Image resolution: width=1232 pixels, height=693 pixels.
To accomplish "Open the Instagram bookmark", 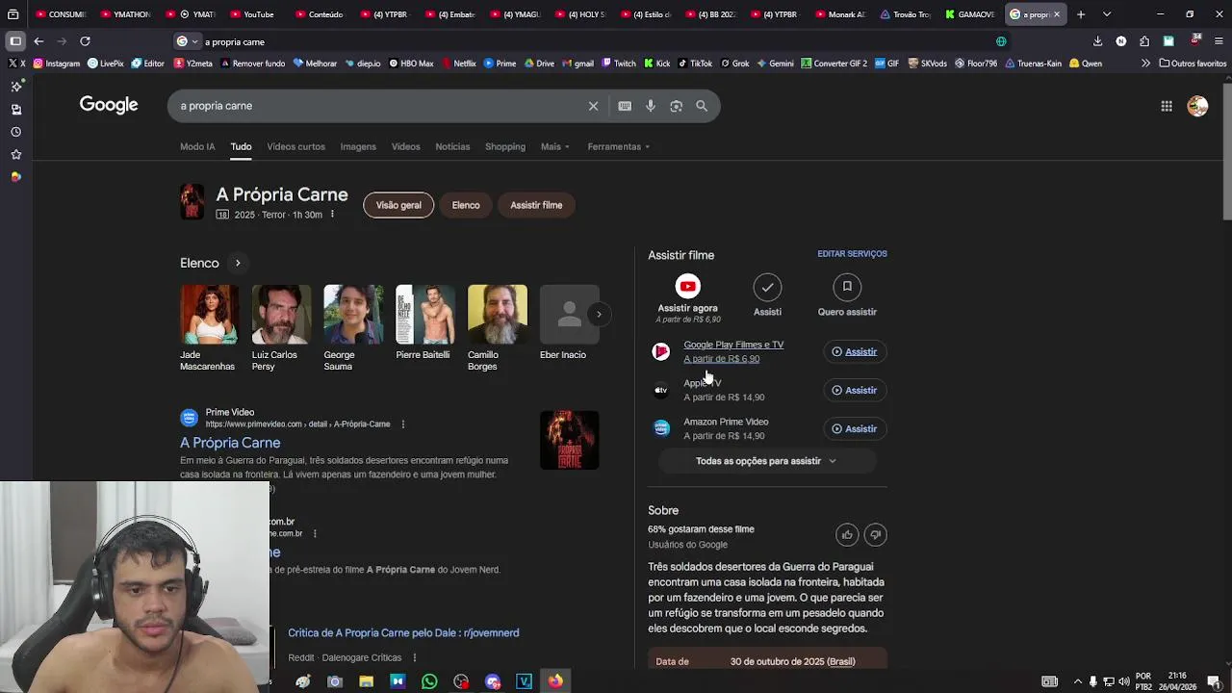I will pyautogui.click(x=57, y=64).
